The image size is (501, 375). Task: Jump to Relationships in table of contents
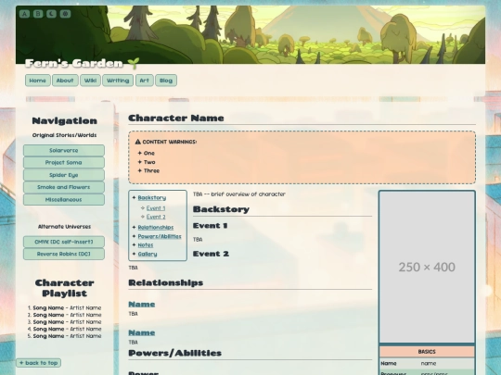coord(156,228)
